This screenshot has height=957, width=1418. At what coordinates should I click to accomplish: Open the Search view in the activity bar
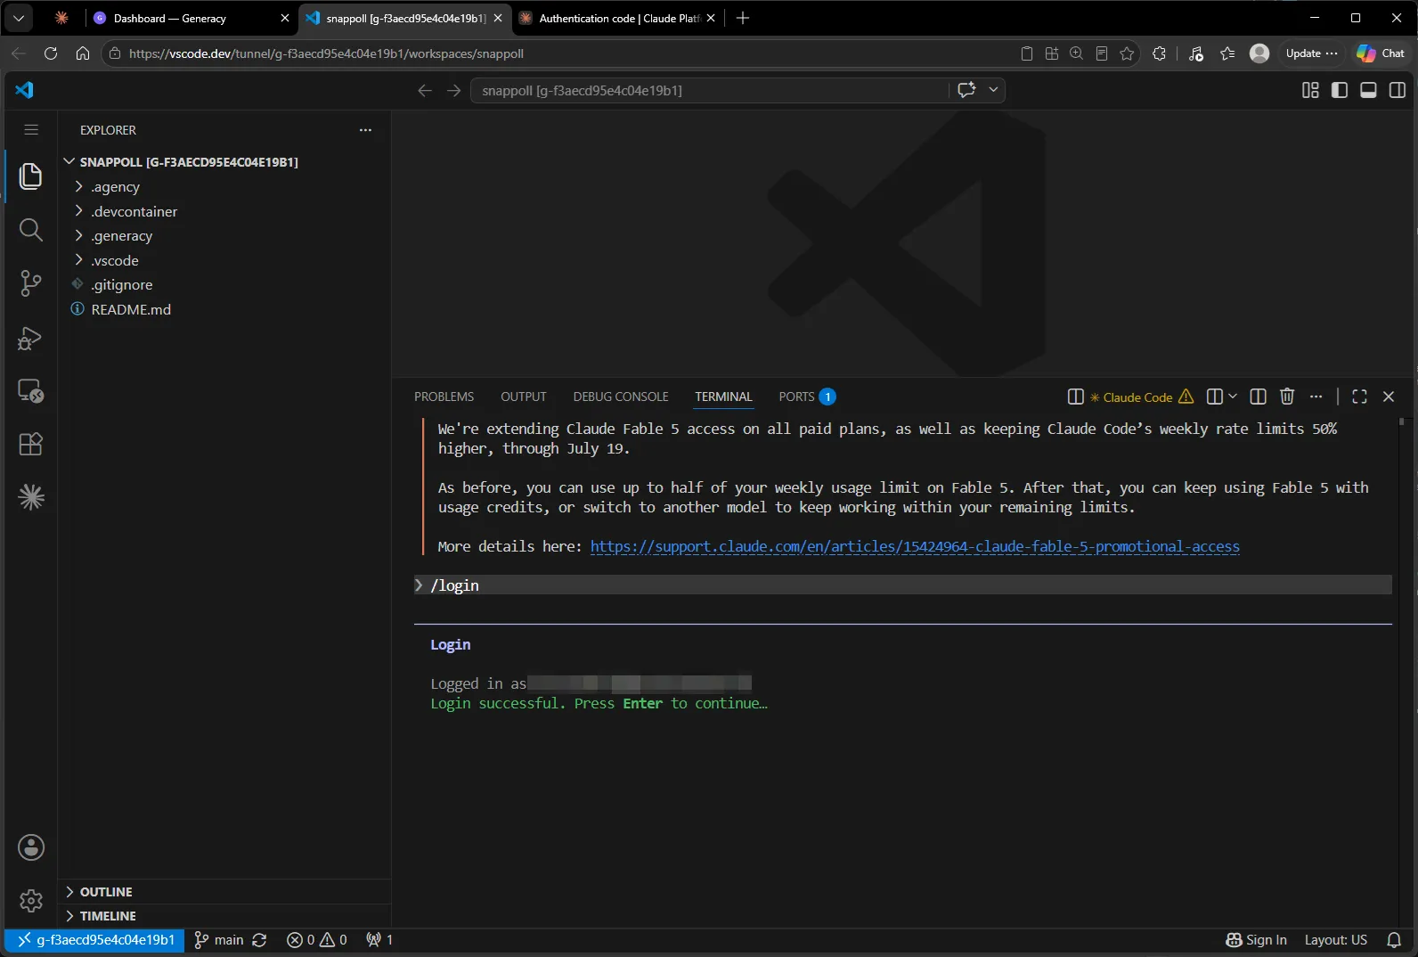(x=30, y=230)
